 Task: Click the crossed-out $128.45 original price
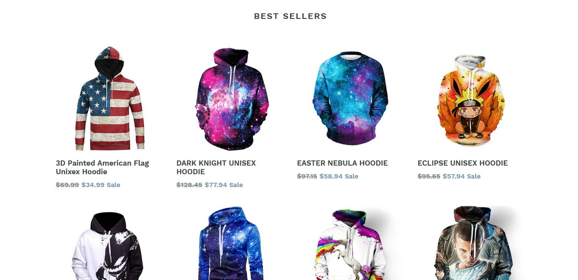190,185
